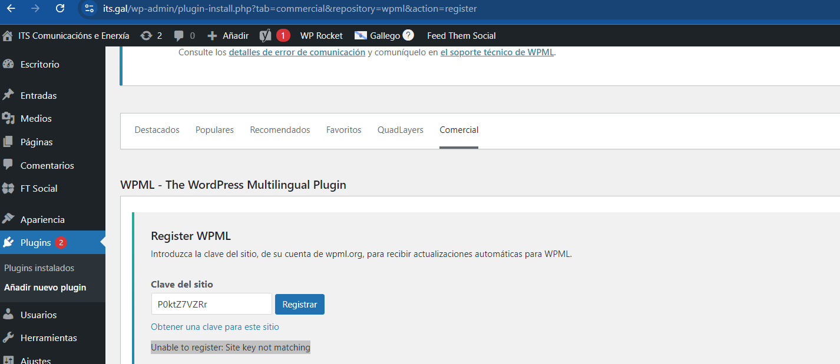The width and height of the screenshot is (840, 364).
Task: Open WP Rocket admin bar menu
Action: [x=321, y=35]
